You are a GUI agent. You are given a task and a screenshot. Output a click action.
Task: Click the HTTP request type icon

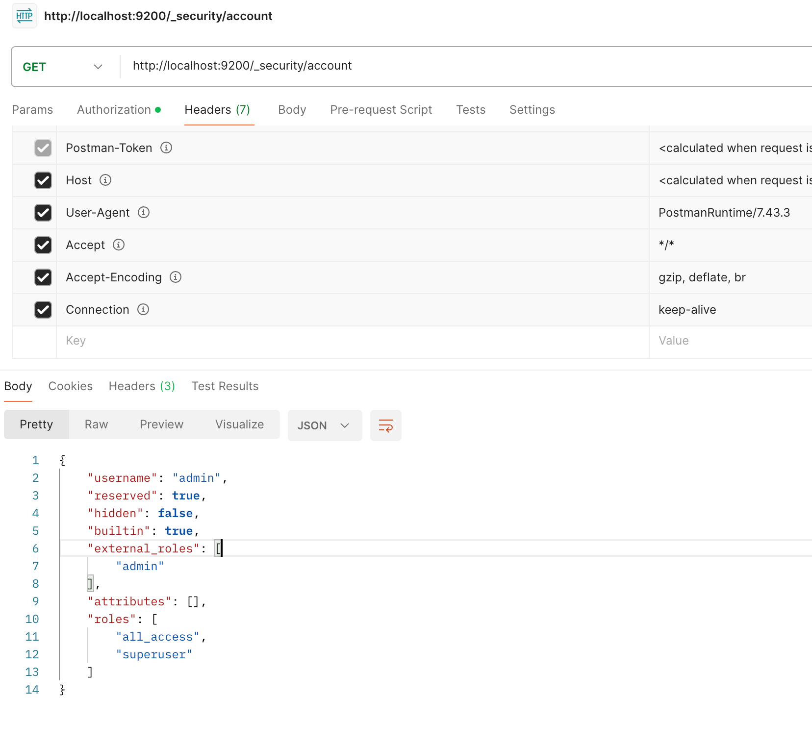(x=25, y=16)
